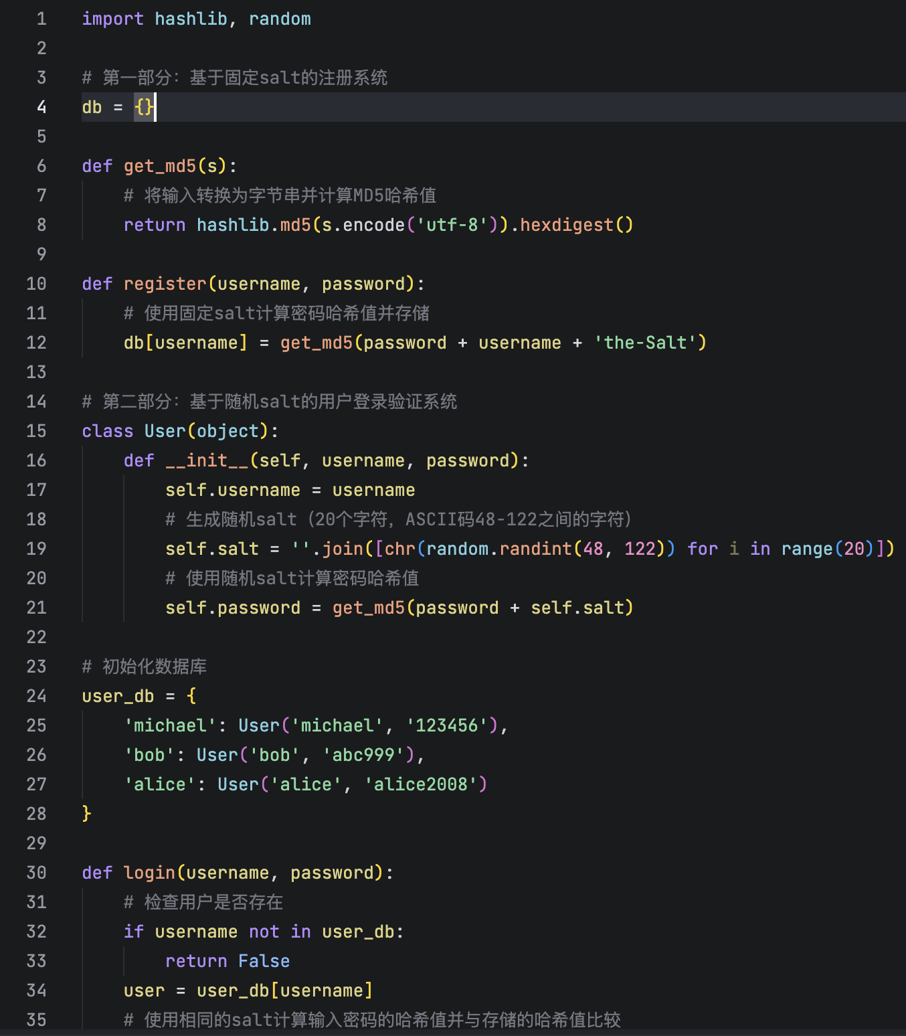
Task: Click 'randint' in the salt generation line
Action: (x=536, y=549)
